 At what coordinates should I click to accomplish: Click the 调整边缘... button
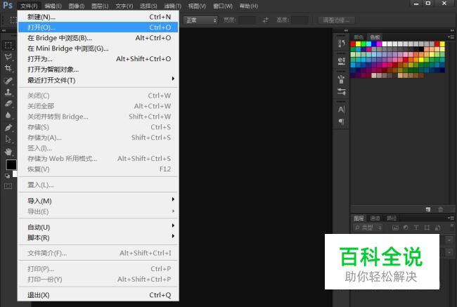point(336,20)
